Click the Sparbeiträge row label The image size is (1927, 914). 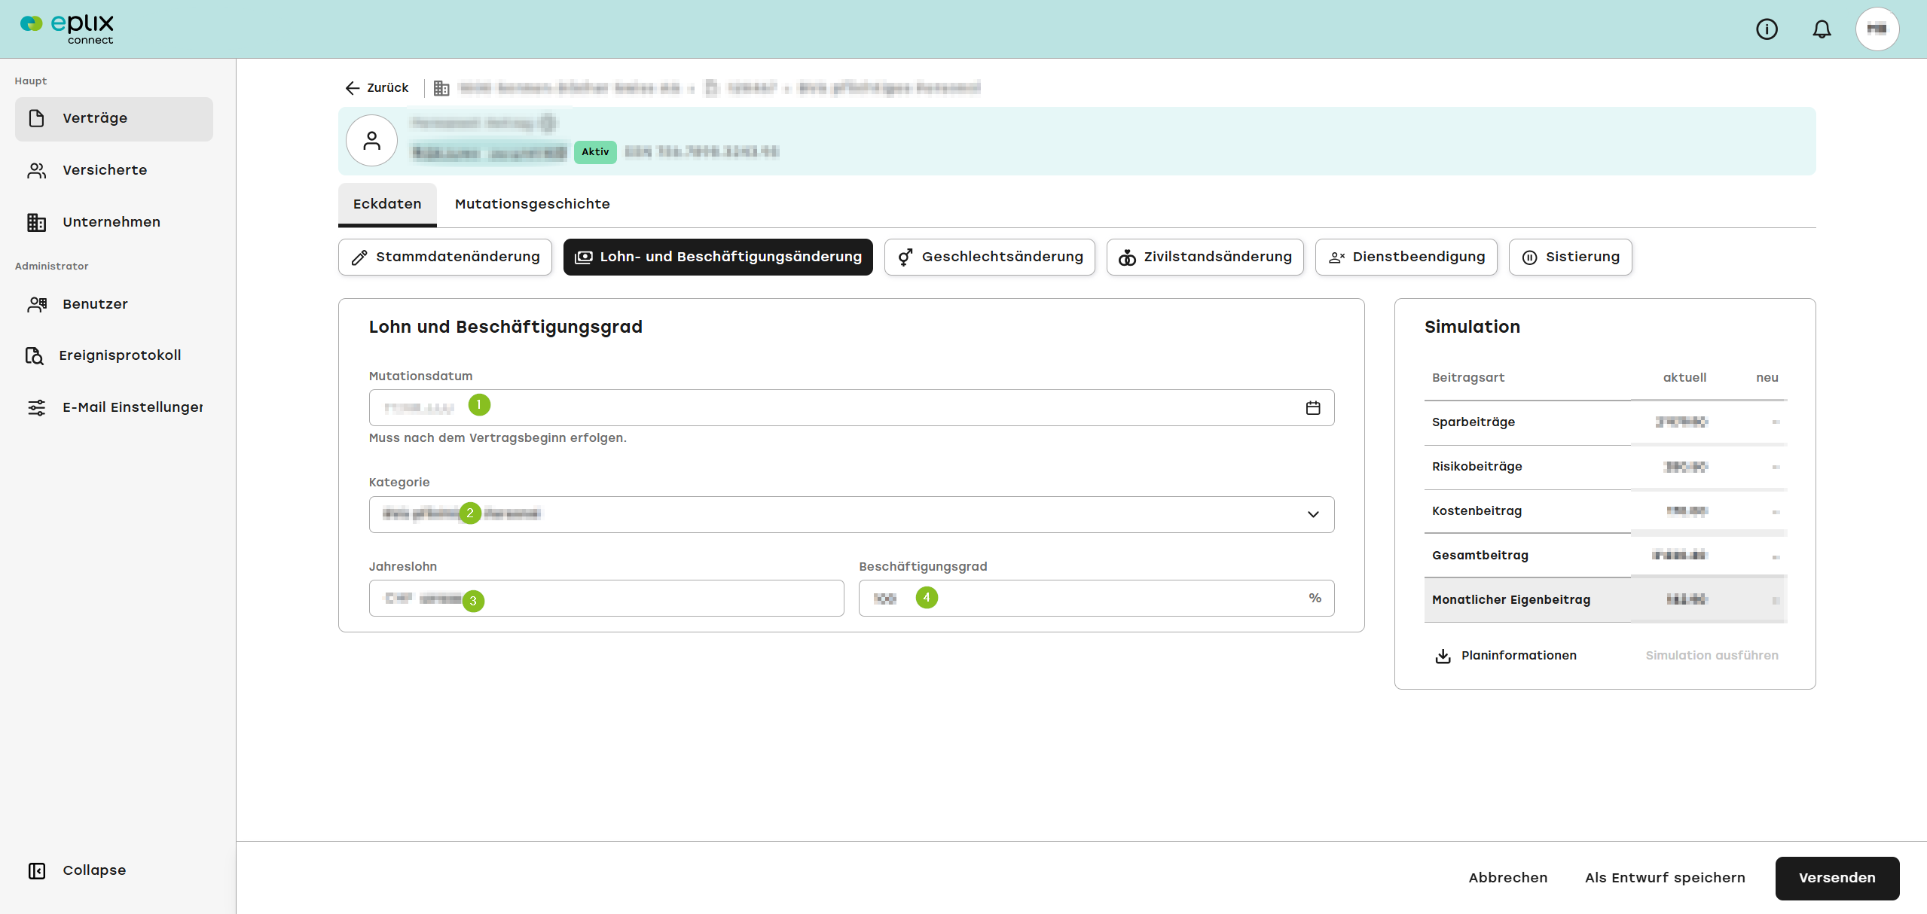1473,422
